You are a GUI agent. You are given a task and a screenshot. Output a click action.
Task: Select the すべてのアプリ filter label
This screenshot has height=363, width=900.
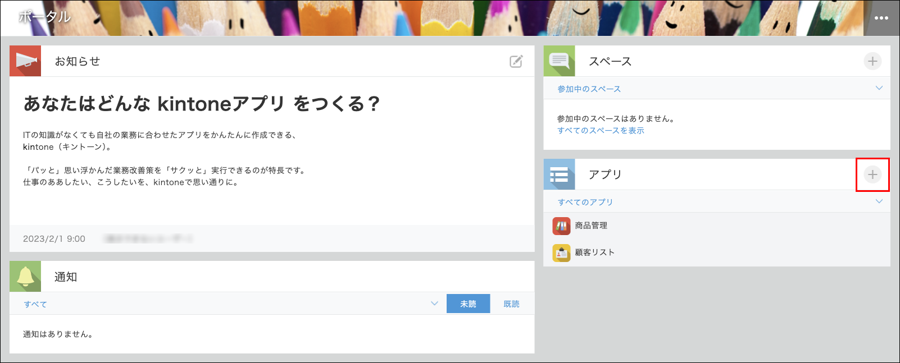[585, 202]
